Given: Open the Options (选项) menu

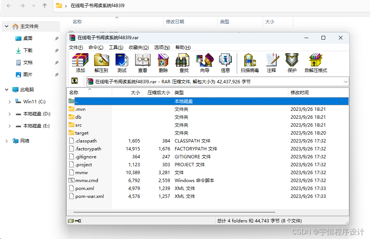Looking at the screenshot, I should 162,47.
